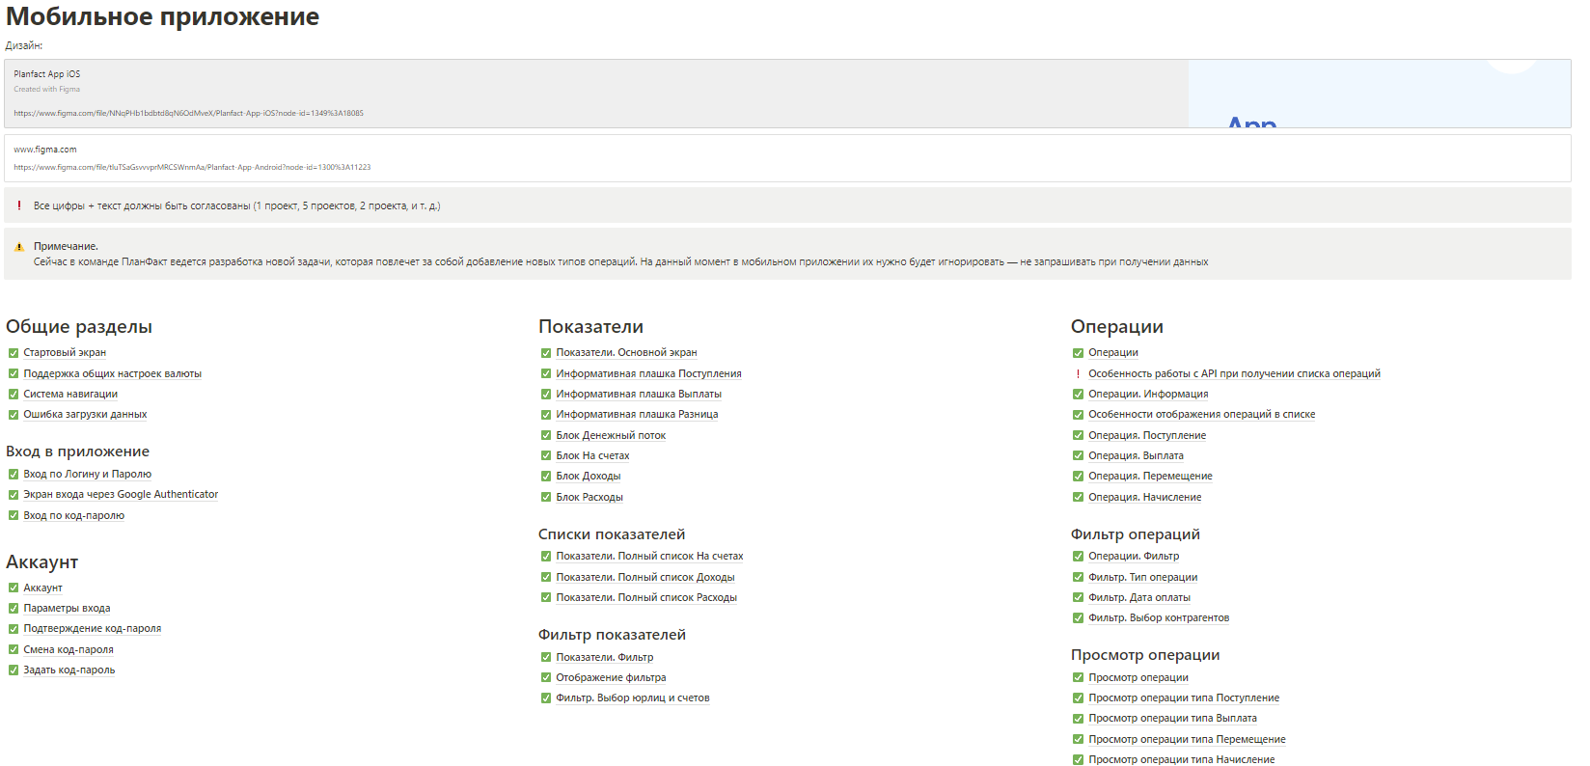This screenshot has width=1590, height=766.
Task: Toggle checkbox beside Стартовый экран
Action: click(14, 353)
